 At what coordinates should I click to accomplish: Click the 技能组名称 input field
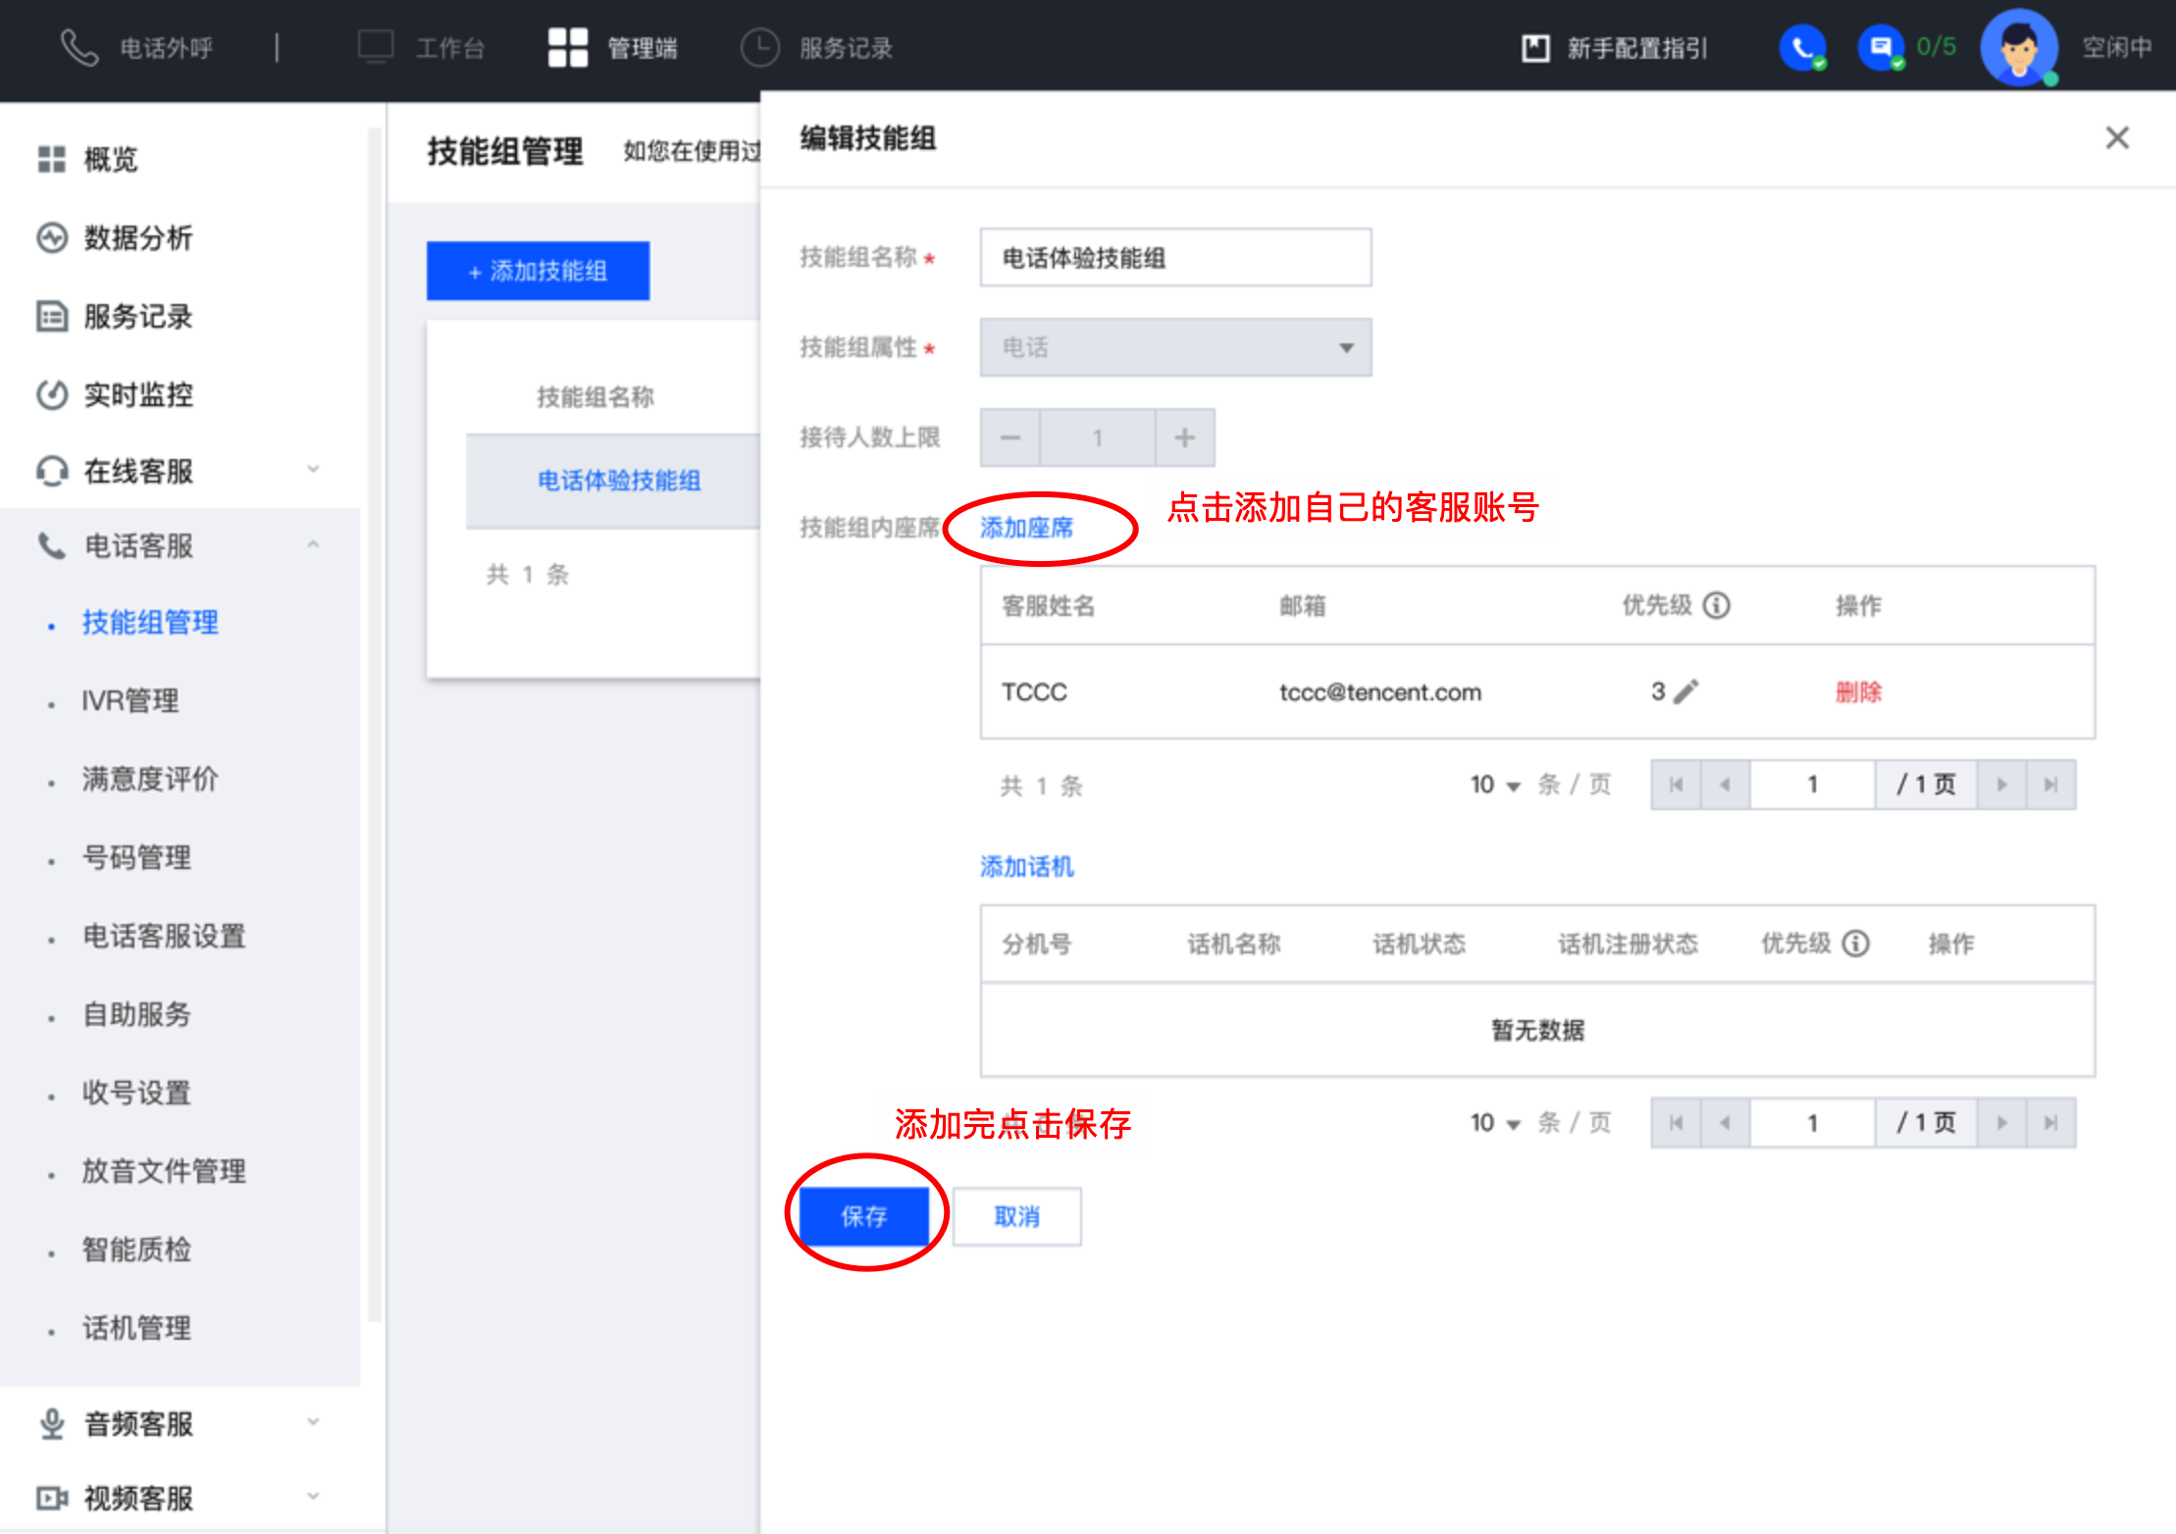(x=1175, y=258)
